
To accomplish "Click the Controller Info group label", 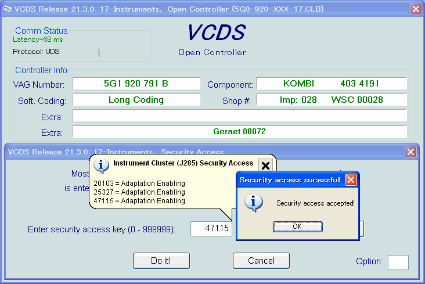I will pos(41,70).
